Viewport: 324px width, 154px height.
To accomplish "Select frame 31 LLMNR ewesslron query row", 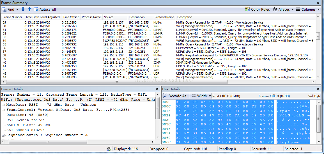I will (158, 30).
